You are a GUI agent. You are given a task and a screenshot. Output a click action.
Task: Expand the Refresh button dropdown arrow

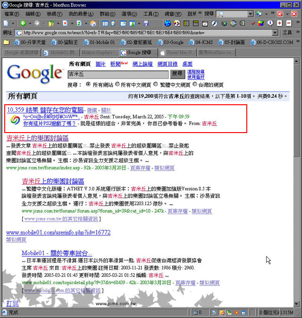tap(86, 24)
